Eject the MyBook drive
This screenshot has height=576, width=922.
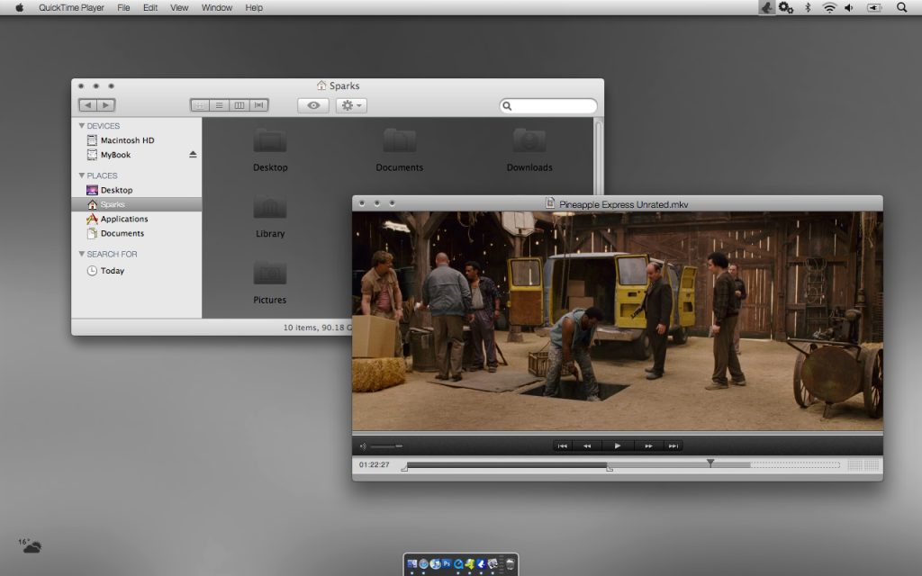pyautogui.click(x=193, y=155)
